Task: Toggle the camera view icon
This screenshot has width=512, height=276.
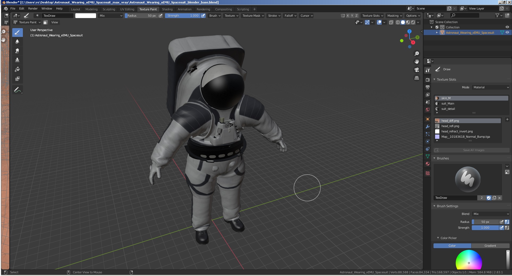Action: click(x=417, y=70)
